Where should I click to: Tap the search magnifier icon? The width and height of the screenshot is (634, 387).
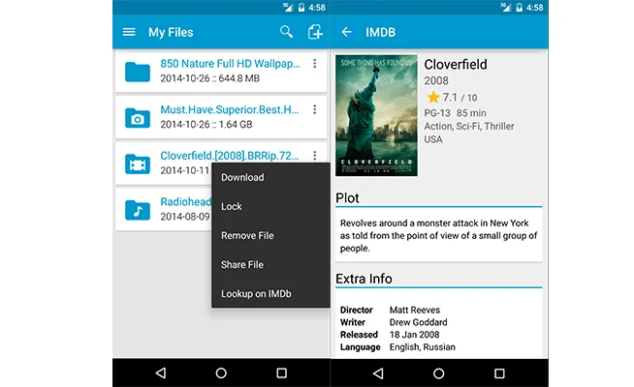tap(286, 32)
